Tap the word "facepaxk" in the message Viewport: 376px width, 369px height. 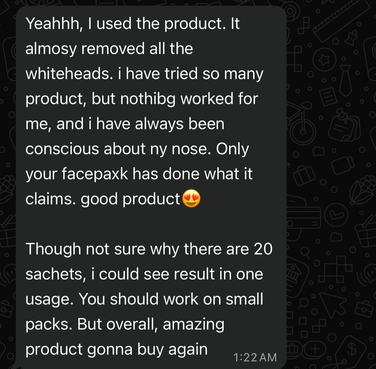pyautogui.click(x=94, y=174)
